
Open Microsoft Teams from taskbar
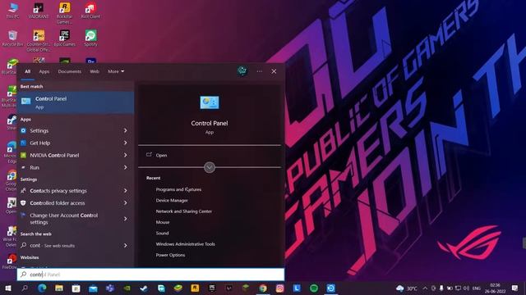pyautogui.click(x=110, y=288)
